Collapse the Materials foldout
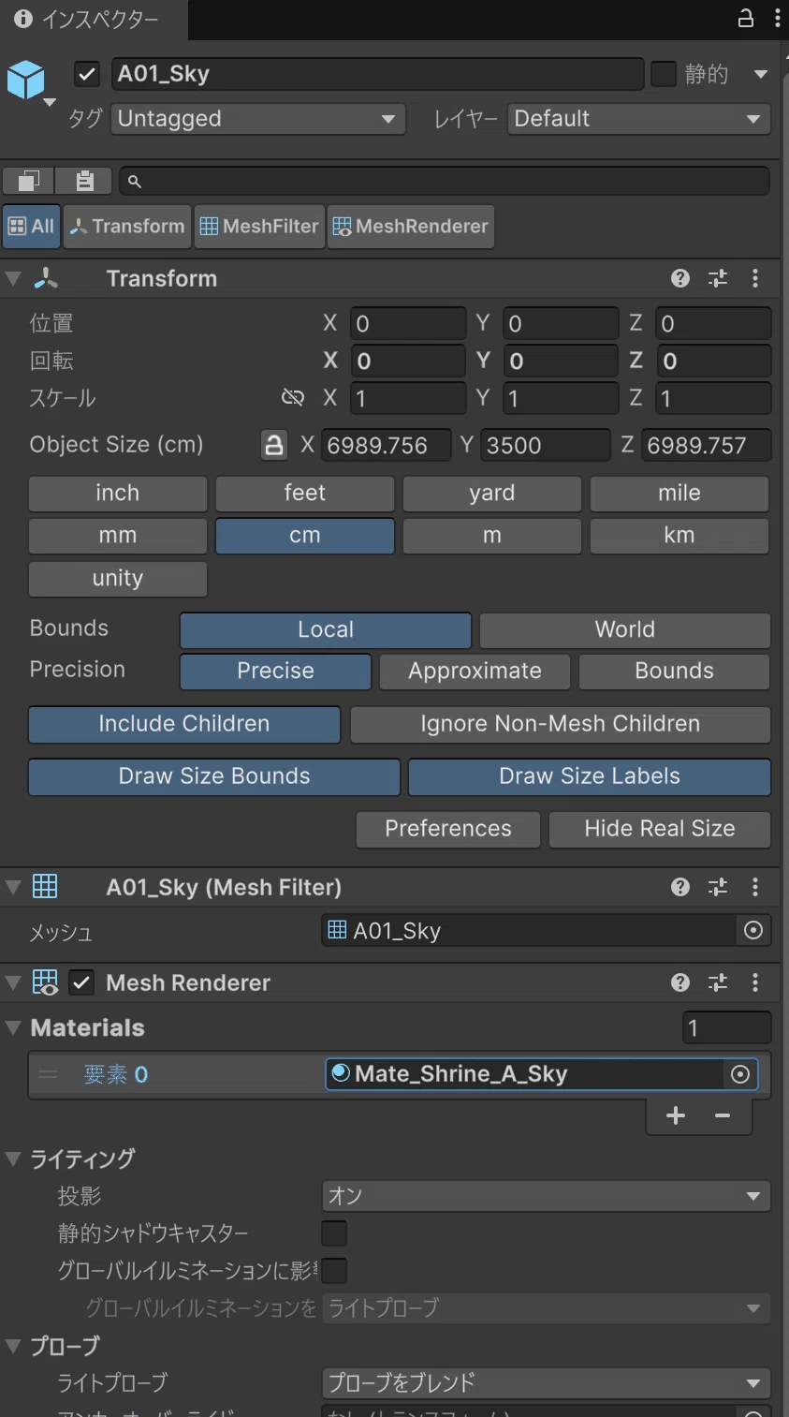 click(13, 1027)
